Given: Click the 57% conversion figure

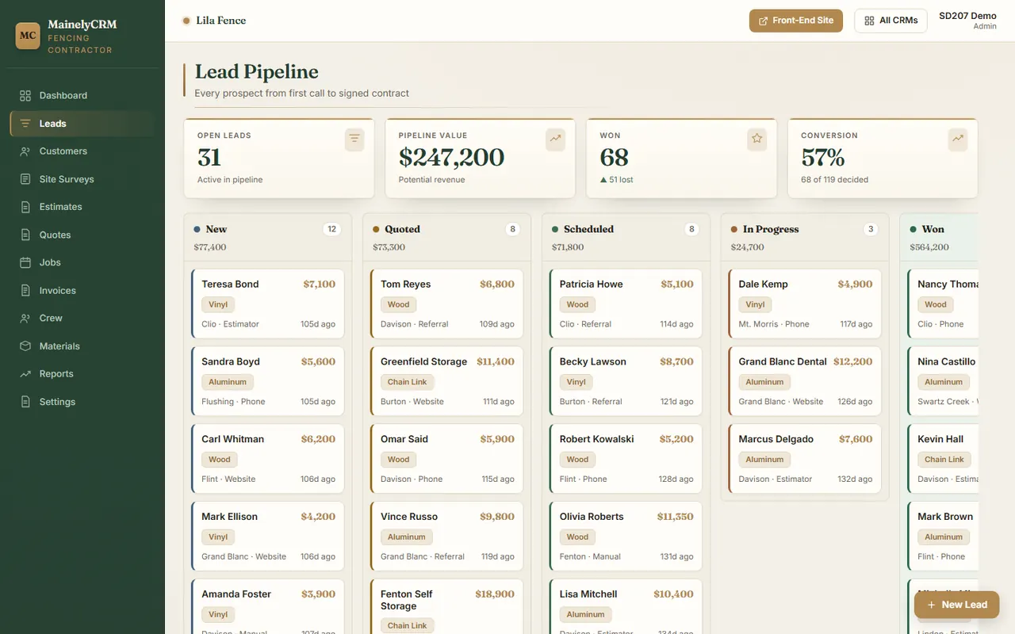Looking at the screenshot, I should click(x=822, y=157).
